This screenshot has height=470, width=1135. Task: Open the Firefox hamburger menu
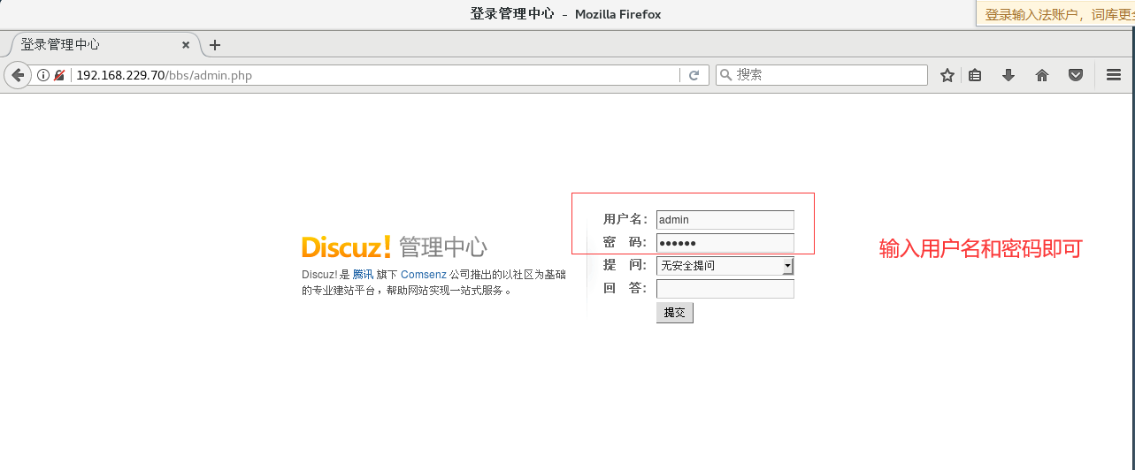pyautogui.click(x=1114, y=75)
